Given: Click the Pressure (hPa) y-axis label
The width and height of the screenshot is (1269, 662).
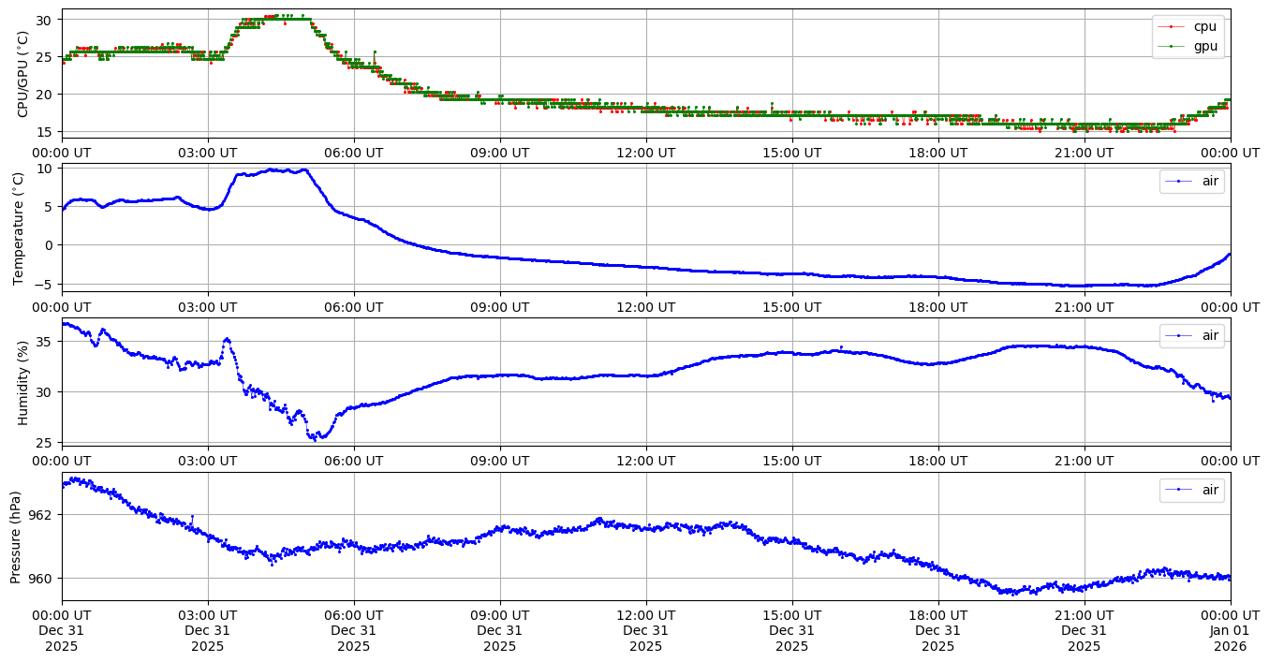Looking at the screenshot, I should coord(16,537).
